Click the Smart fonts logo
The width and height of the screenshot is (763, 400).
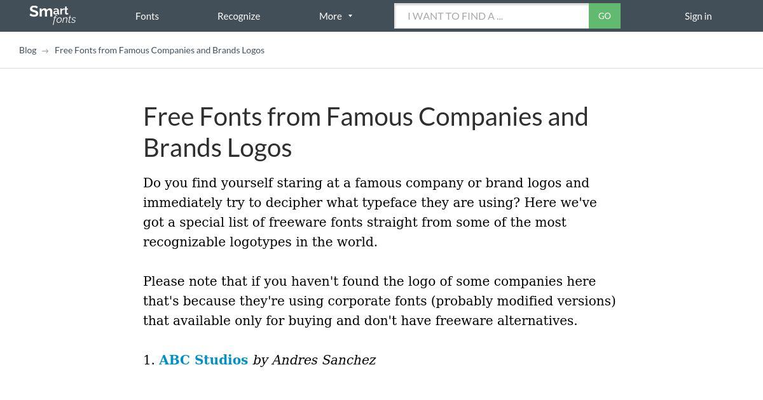coord(52,15)
